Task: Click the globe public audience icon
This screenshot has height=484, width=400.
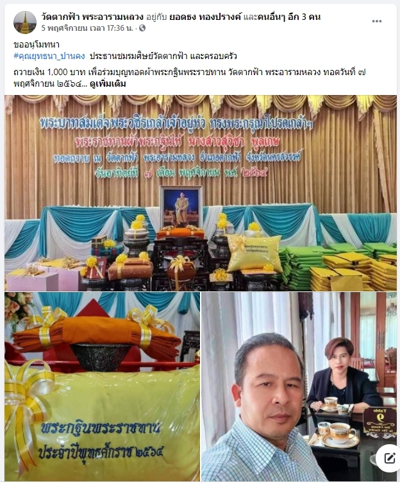Action: tap(142, 28)
